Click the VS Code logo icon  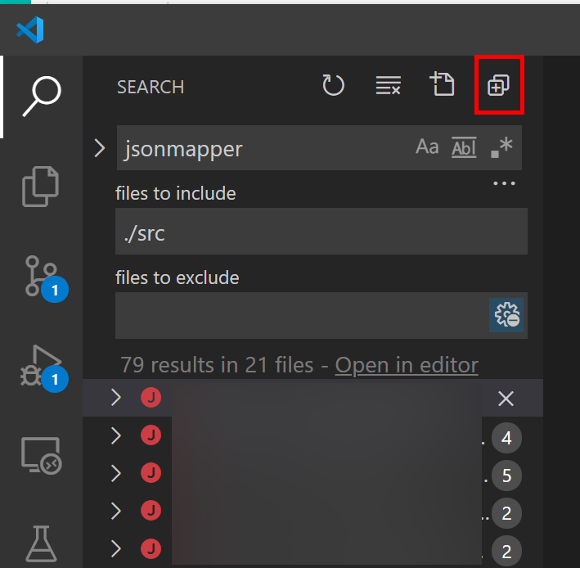(30, 30)
